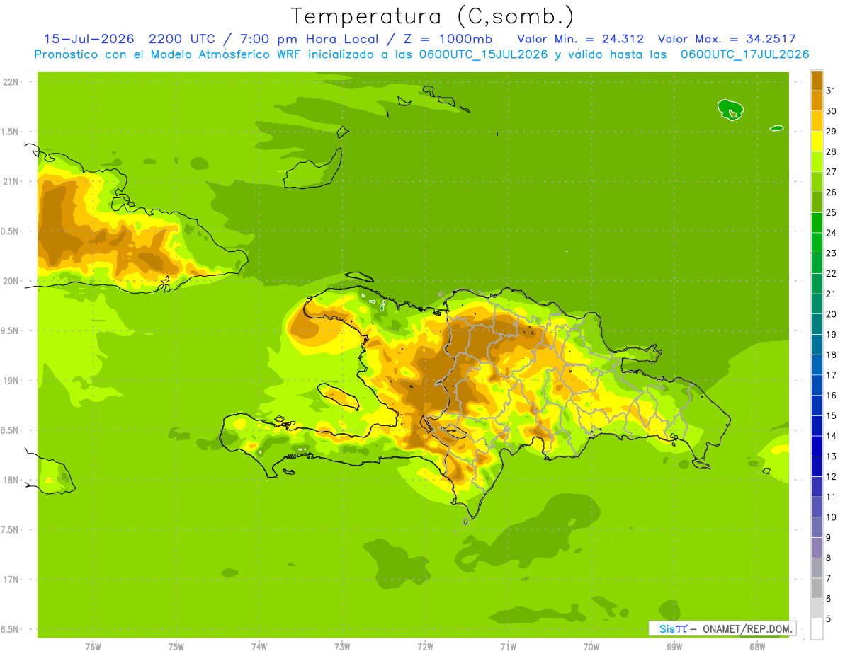
Task: Click the title "Temperatura (C,somb.)"
Action: click(x=433, y=16)
